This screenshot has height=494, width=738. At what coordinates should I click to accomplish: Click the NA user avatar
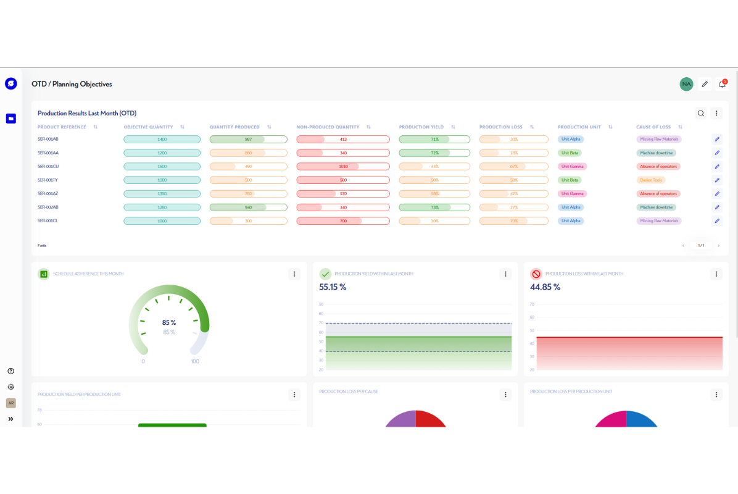686,84
